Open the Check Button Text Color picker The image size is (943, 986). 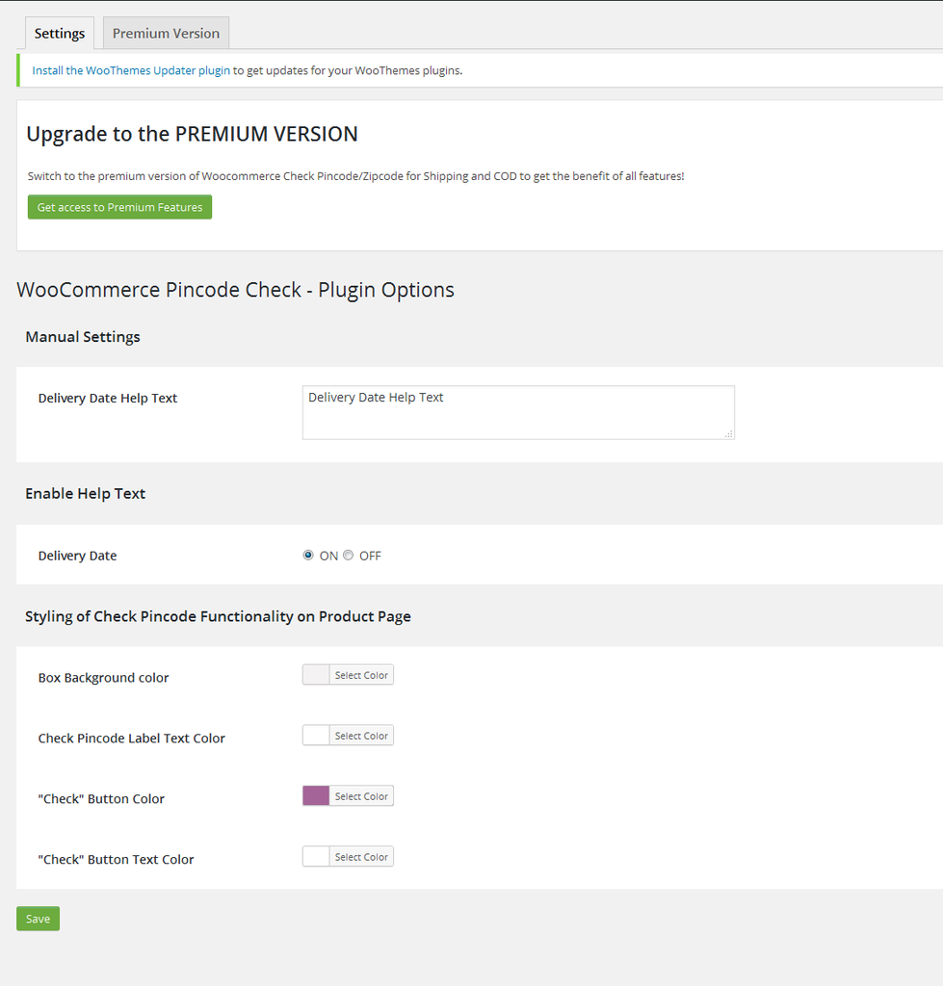(360, 856)
